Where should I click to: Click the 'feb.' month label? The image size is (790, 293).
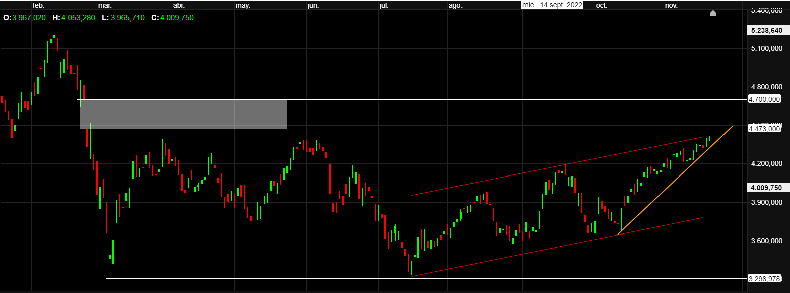(38, 5)
